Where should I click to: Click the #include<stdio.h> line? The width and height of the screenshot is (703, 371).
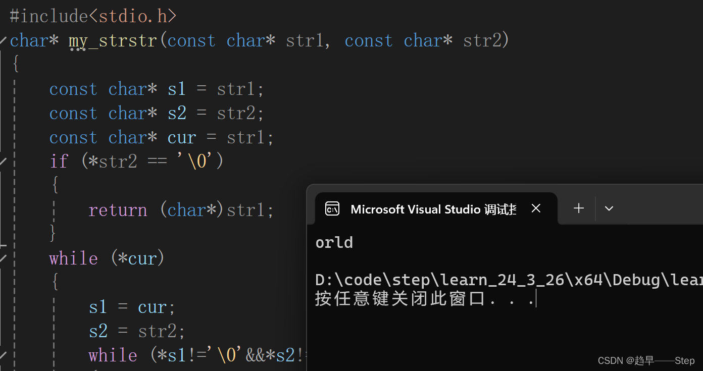tap(93, 16)
